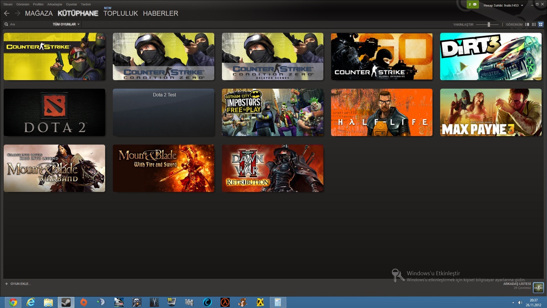Viewport: 547px width, 308px height.
Task: Click the Steam taskbar icon
Action: (x=66, y=302)
